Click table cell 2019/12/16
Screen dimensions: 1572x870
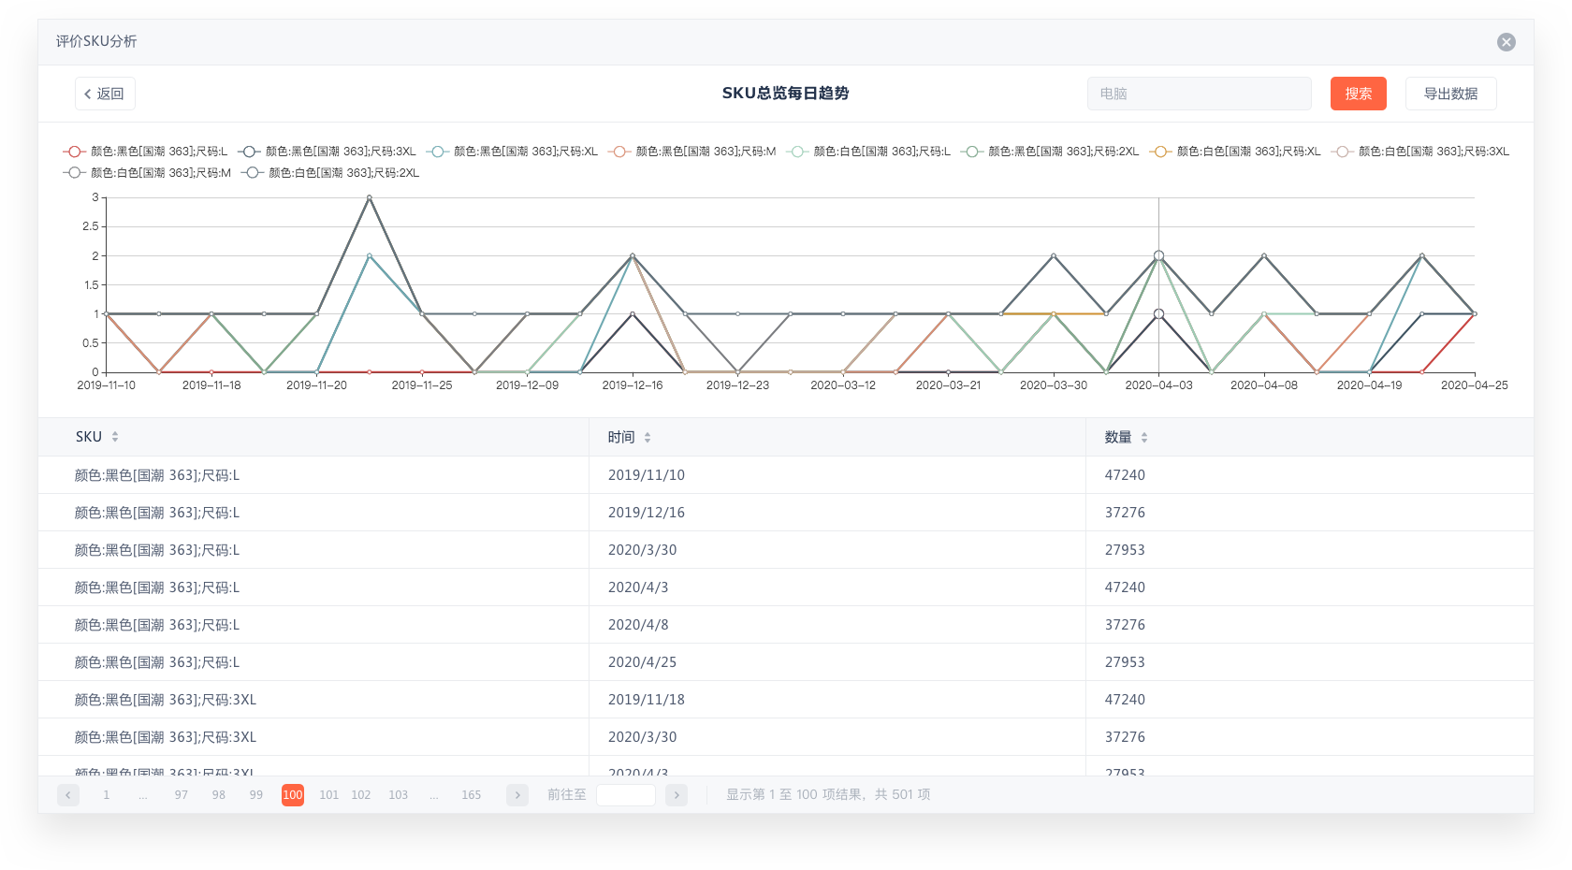(x=647, y=513)
